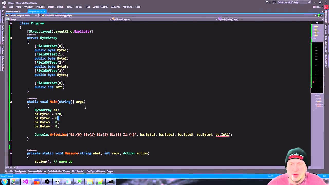The width and height of the screenshot is (329, 185).
Task: Click the Quick Launch magnifier icon
Action: [309, 2]
